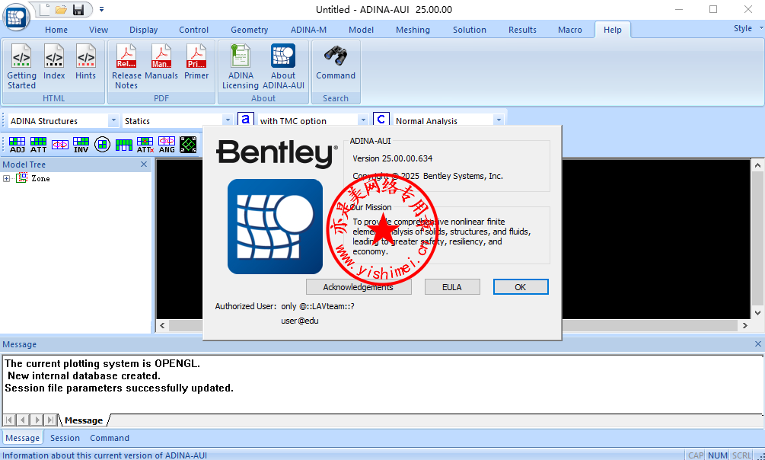
Task: Switch to the Session pane tab
Action: coord(65,438)
